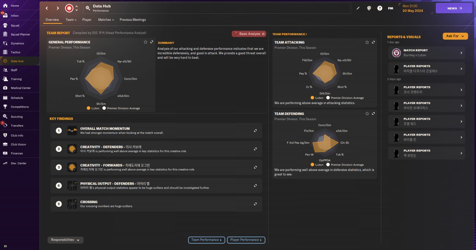Viewport: 476px width, 250px height.
Task: Open the Squad shirt icon
Action: click(x=5, y=26)
